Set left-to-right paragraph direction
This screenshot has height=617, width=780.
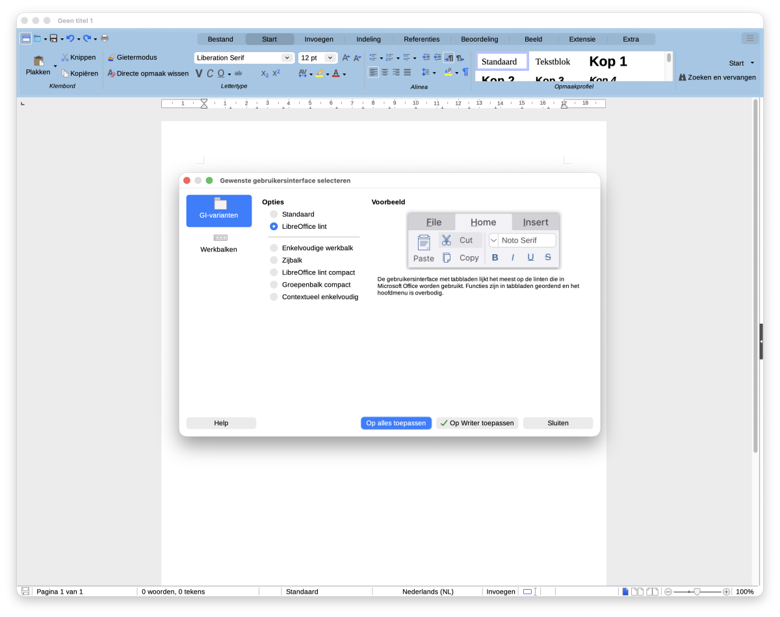pyautogui.click(x=448, y=57)
